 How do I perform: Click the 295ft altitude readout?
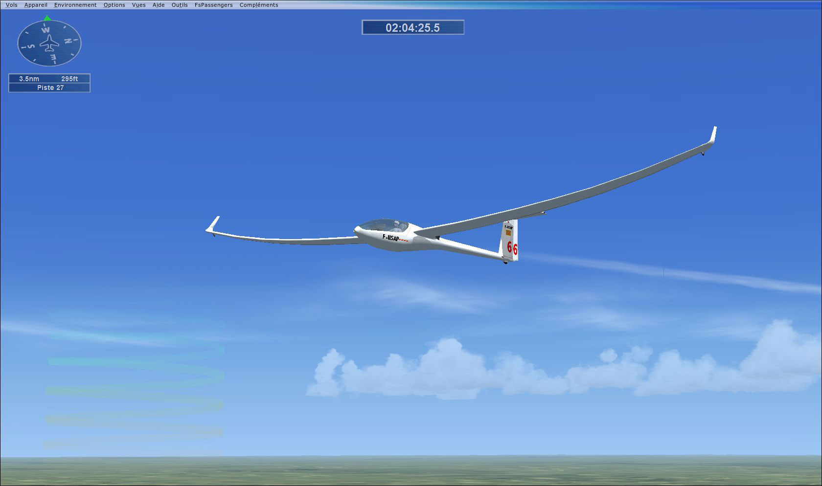[x=69, y=78]
